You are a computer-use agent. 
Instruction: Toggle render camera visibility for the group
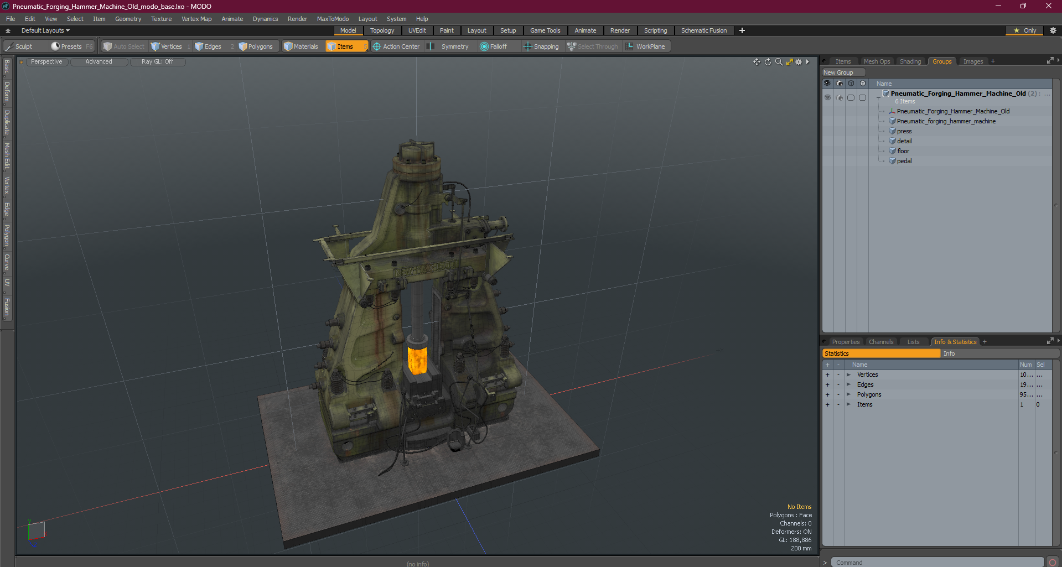coord(840,97)
